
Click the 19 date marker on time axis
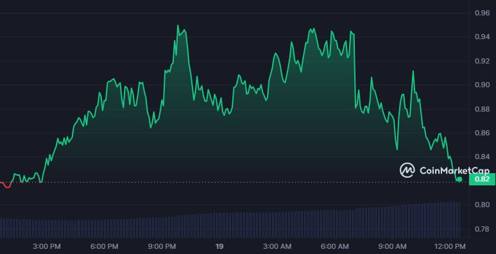219,246
